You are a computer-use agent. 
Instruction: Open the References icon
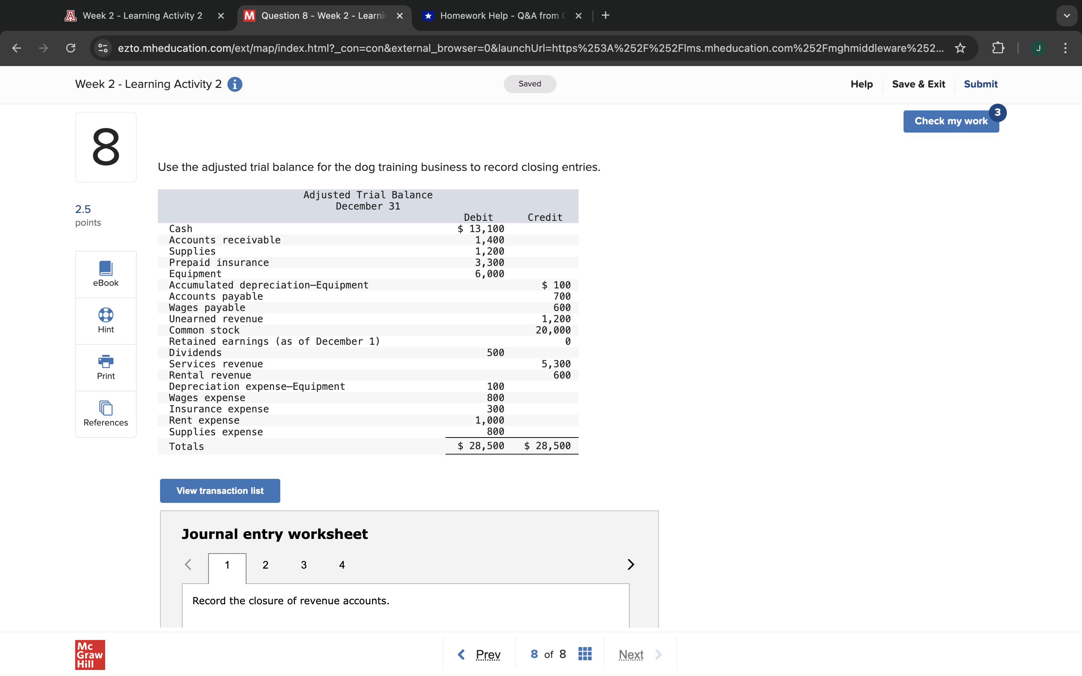click(106, 408)
